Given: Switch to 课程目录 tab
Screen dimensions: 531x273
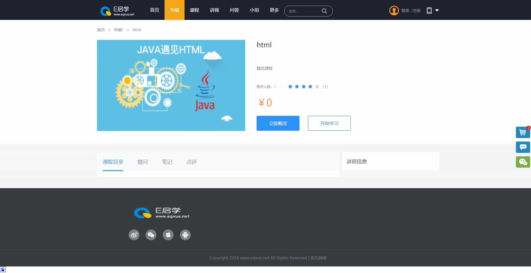Looking at the screenshot, I should click(113, 162).
